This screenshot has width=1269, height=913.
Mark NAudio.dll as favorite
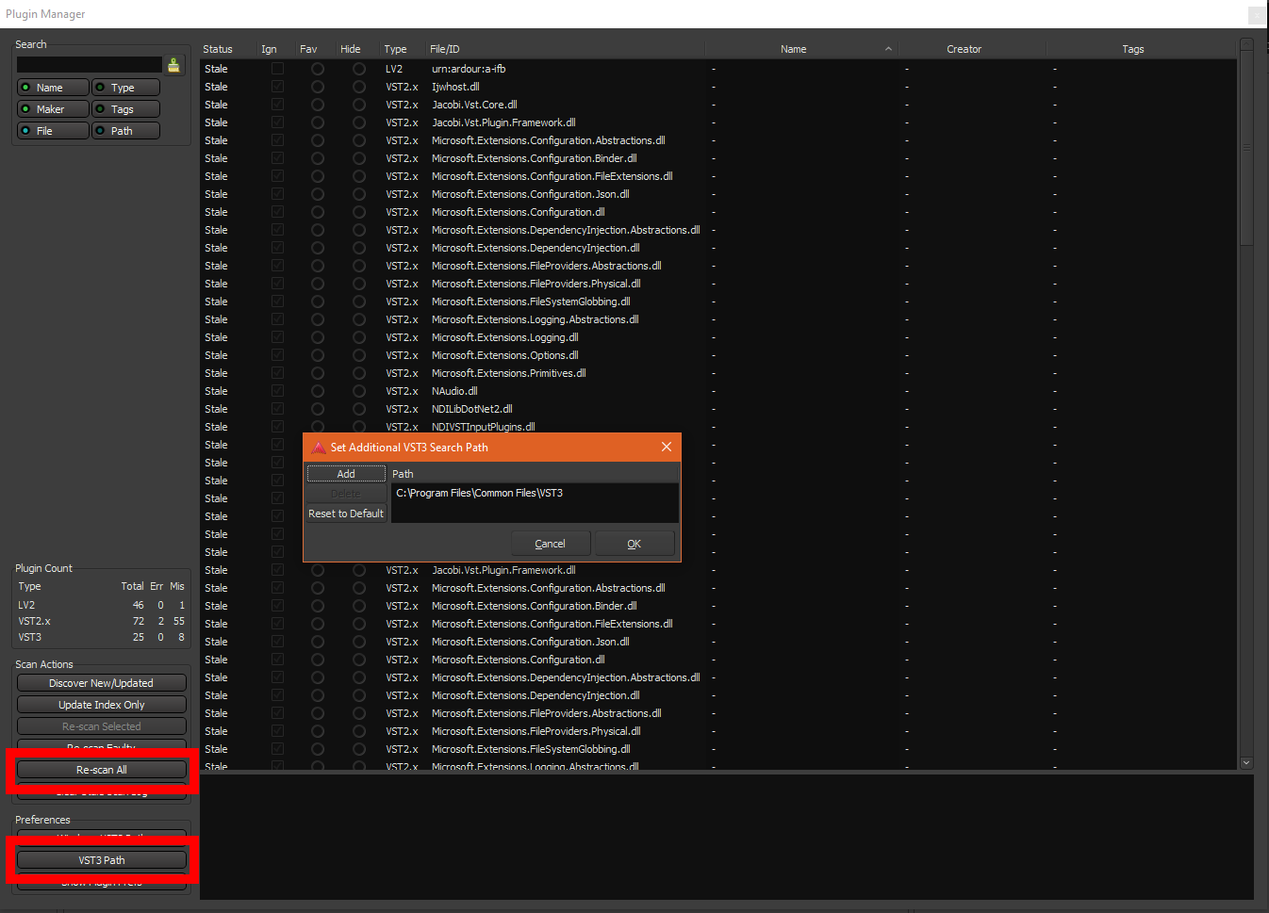tap(318, 391)
